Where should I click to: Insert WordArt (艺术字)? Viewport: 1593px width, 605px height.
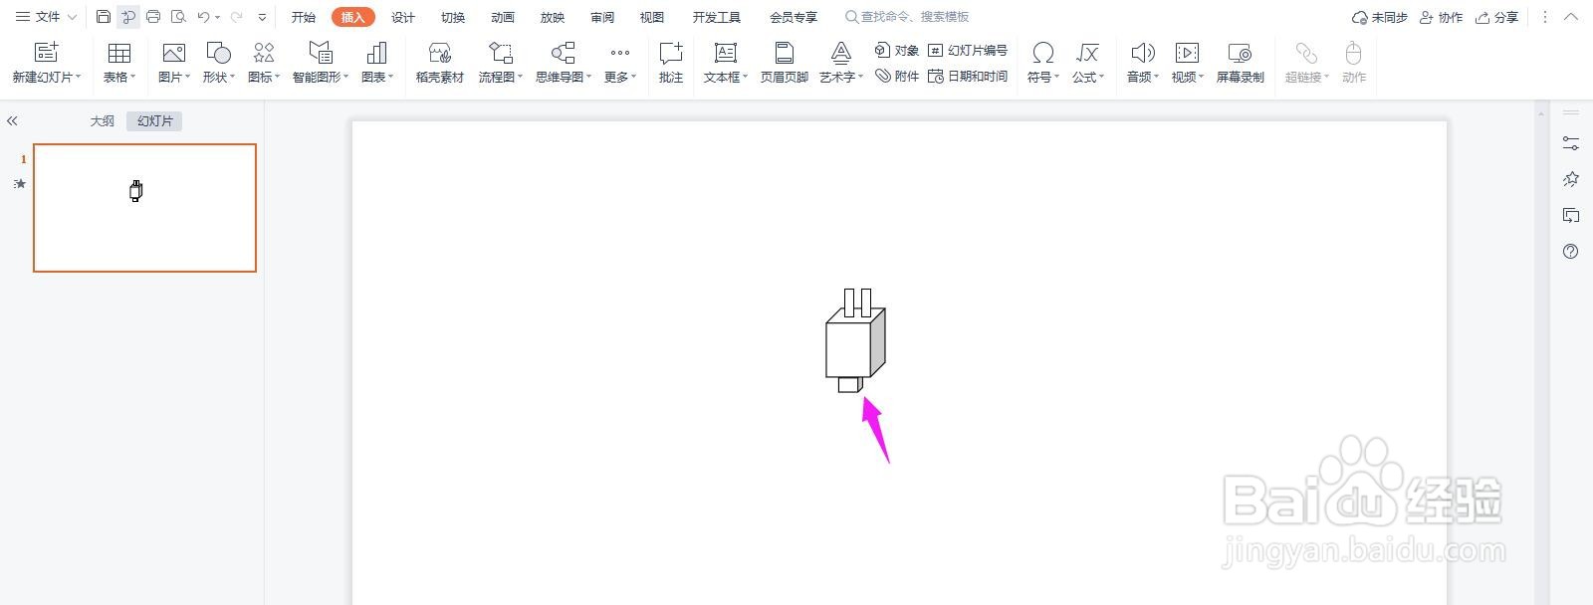[x=841, y=62]
